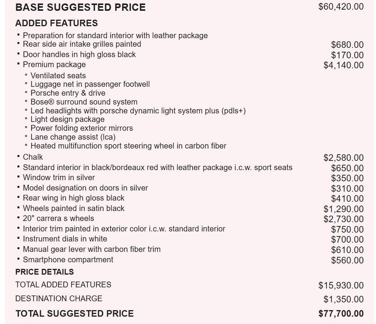This screenshot has width=376, height=324.
Task: Click the Total Added Features label
Action: click(x=63, y=285)
